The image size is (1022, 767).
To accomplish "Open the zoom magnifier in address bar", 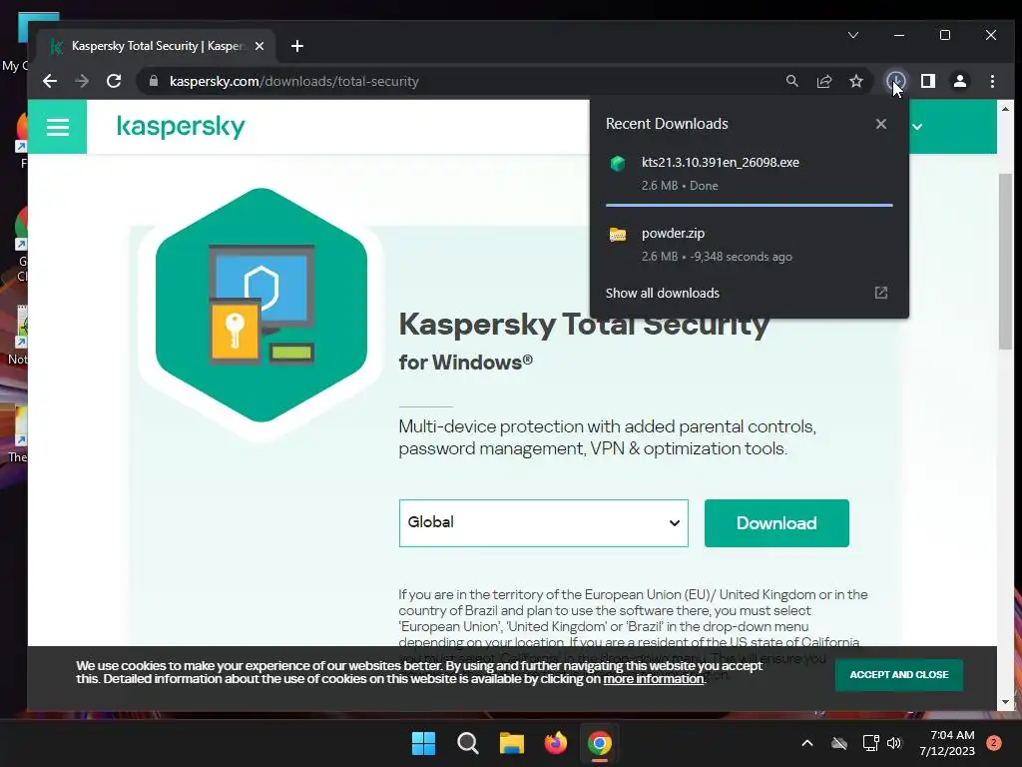I will [791, 81].
